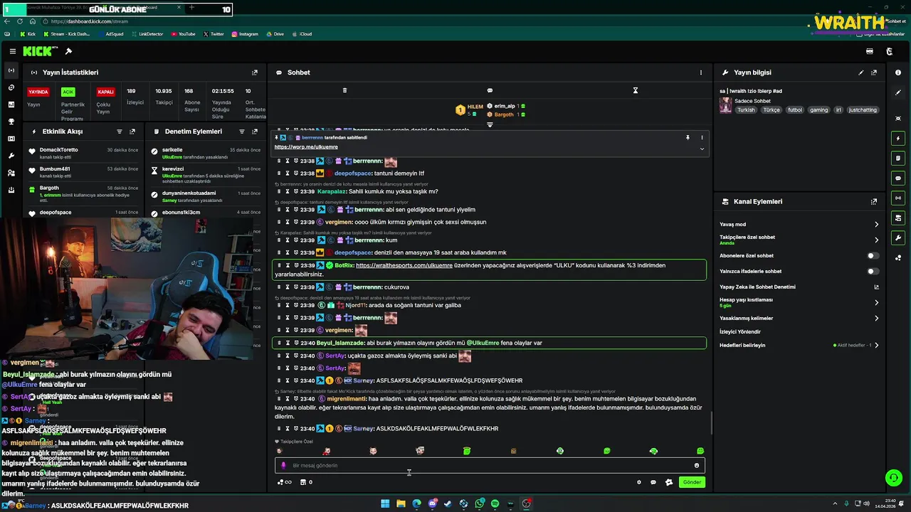This screenshot has width=911, height=512.
Task: Open BotRix wraithesports.com/ulkuemre link
Action: click(x=404, y=265)
